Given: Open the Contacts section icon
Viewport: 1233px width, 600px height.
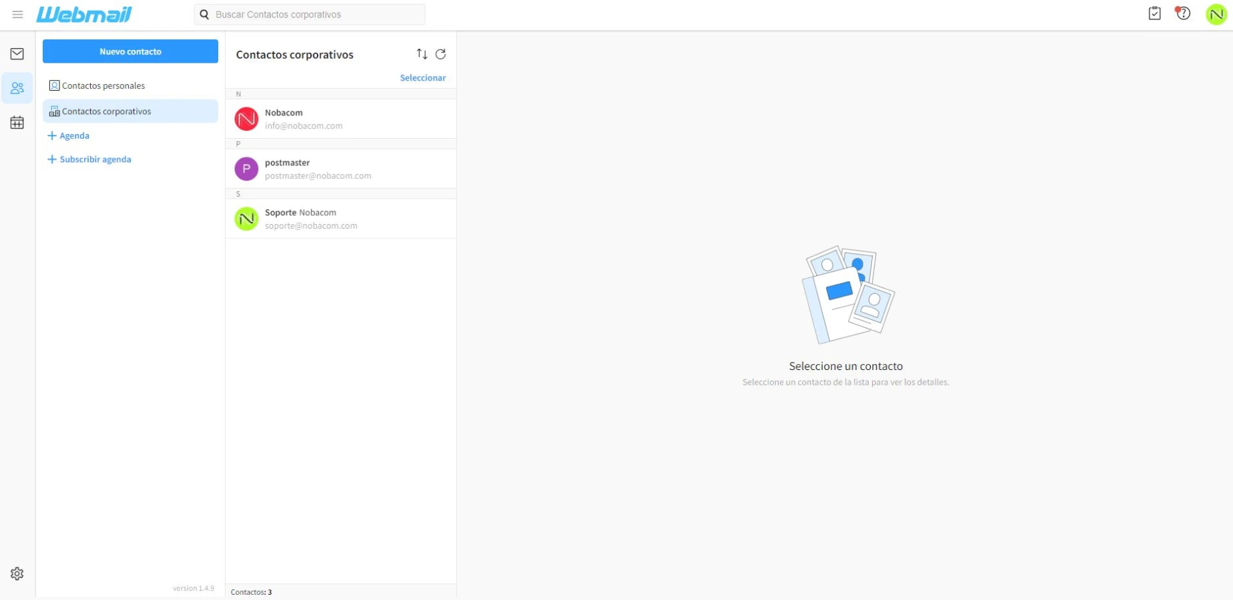Looking at the screenshot, I should pos(17,88).
